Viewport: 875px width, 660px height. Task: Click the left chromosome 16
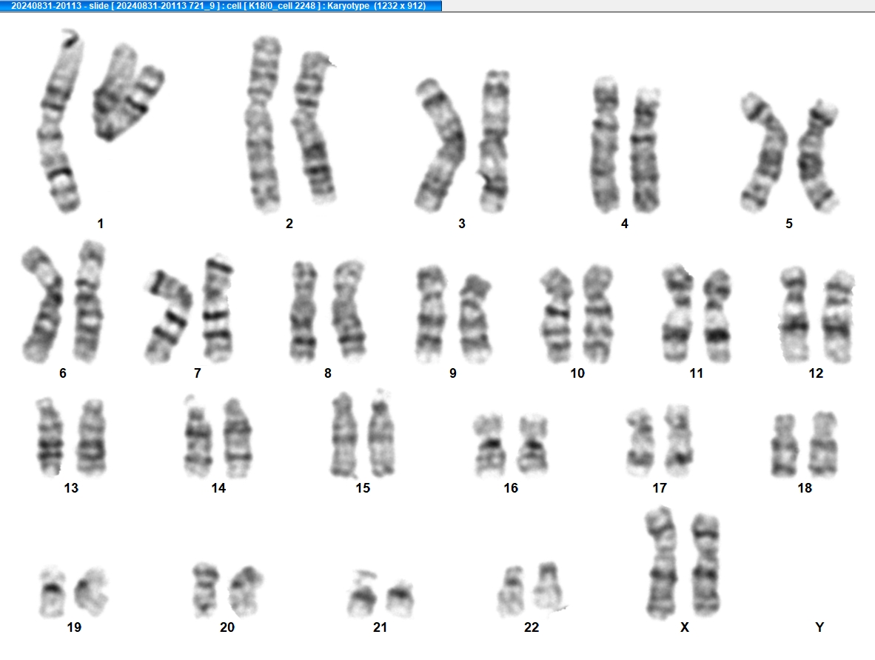489,445
